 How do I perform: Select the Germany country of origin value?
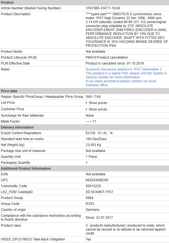pyautogui.click(x=92, y=210)
